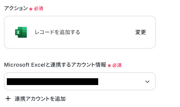180x107 pixels.
Task: Expand the account dropdown using the chevron arrow
Action: click(147, 82)
